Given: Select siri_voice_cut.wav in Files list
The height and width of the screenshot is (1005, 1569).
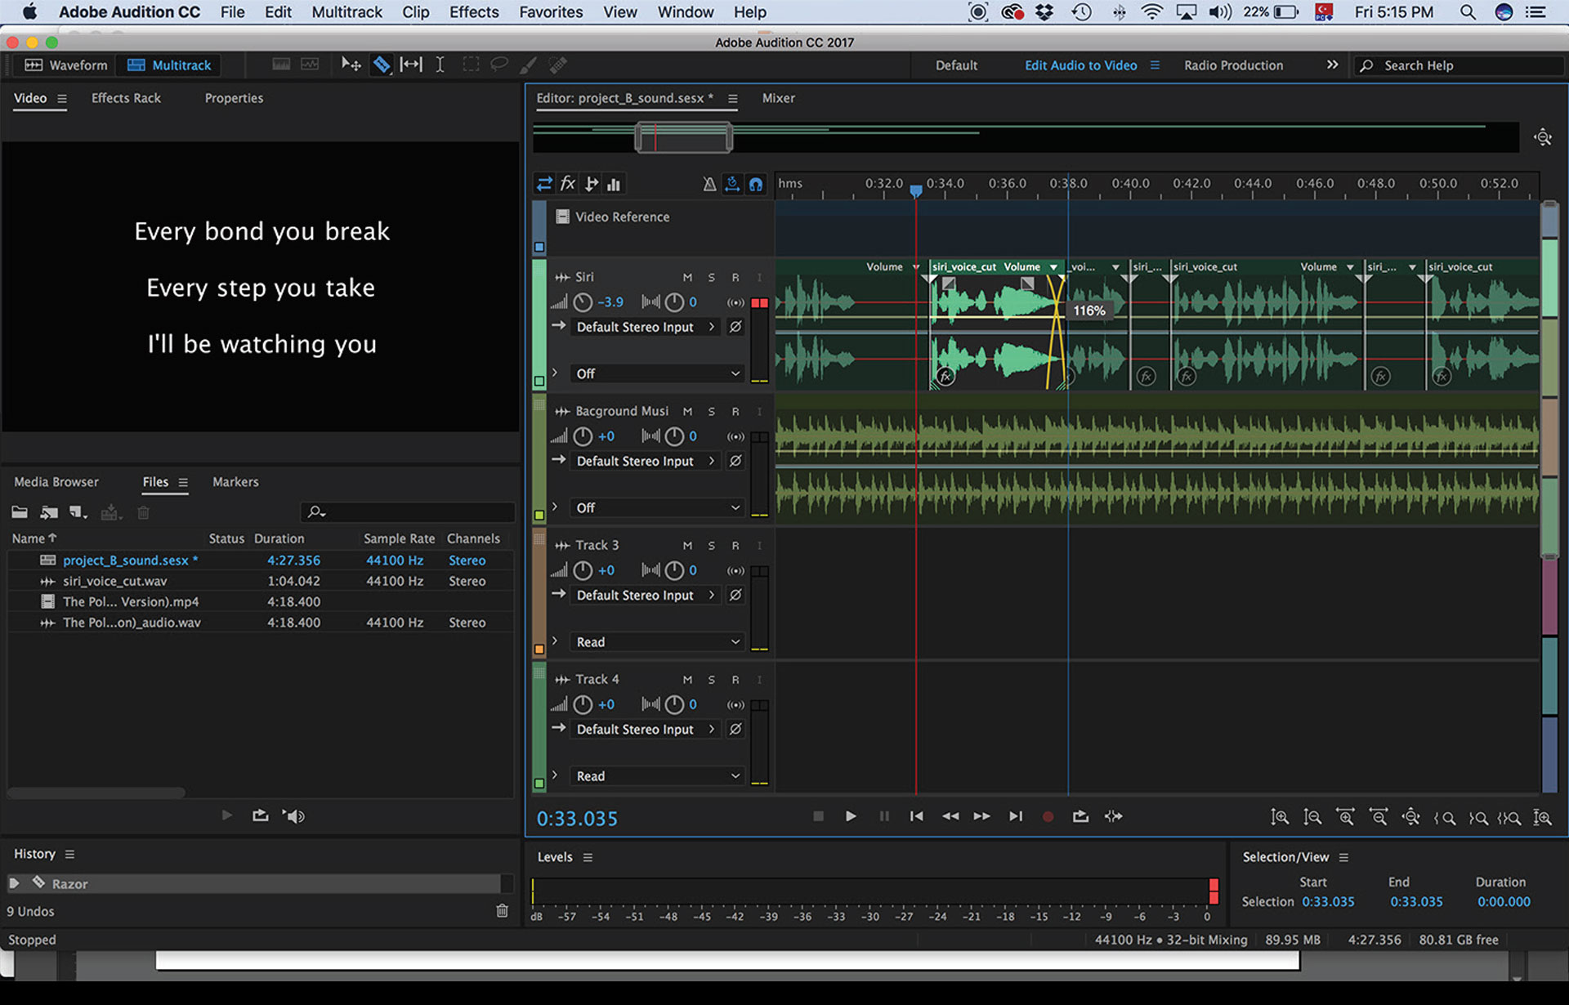Looking at the screenshot, I should tap(114, 581).
